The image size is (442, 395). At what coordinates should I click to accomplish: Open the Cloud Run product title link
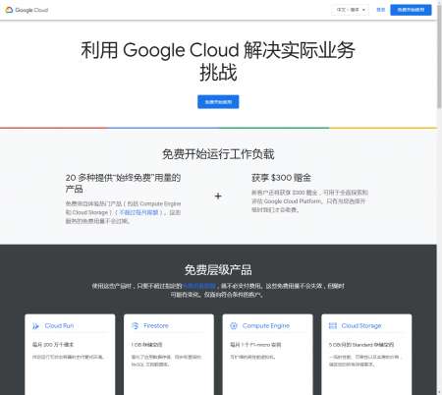tap(59, 326)
